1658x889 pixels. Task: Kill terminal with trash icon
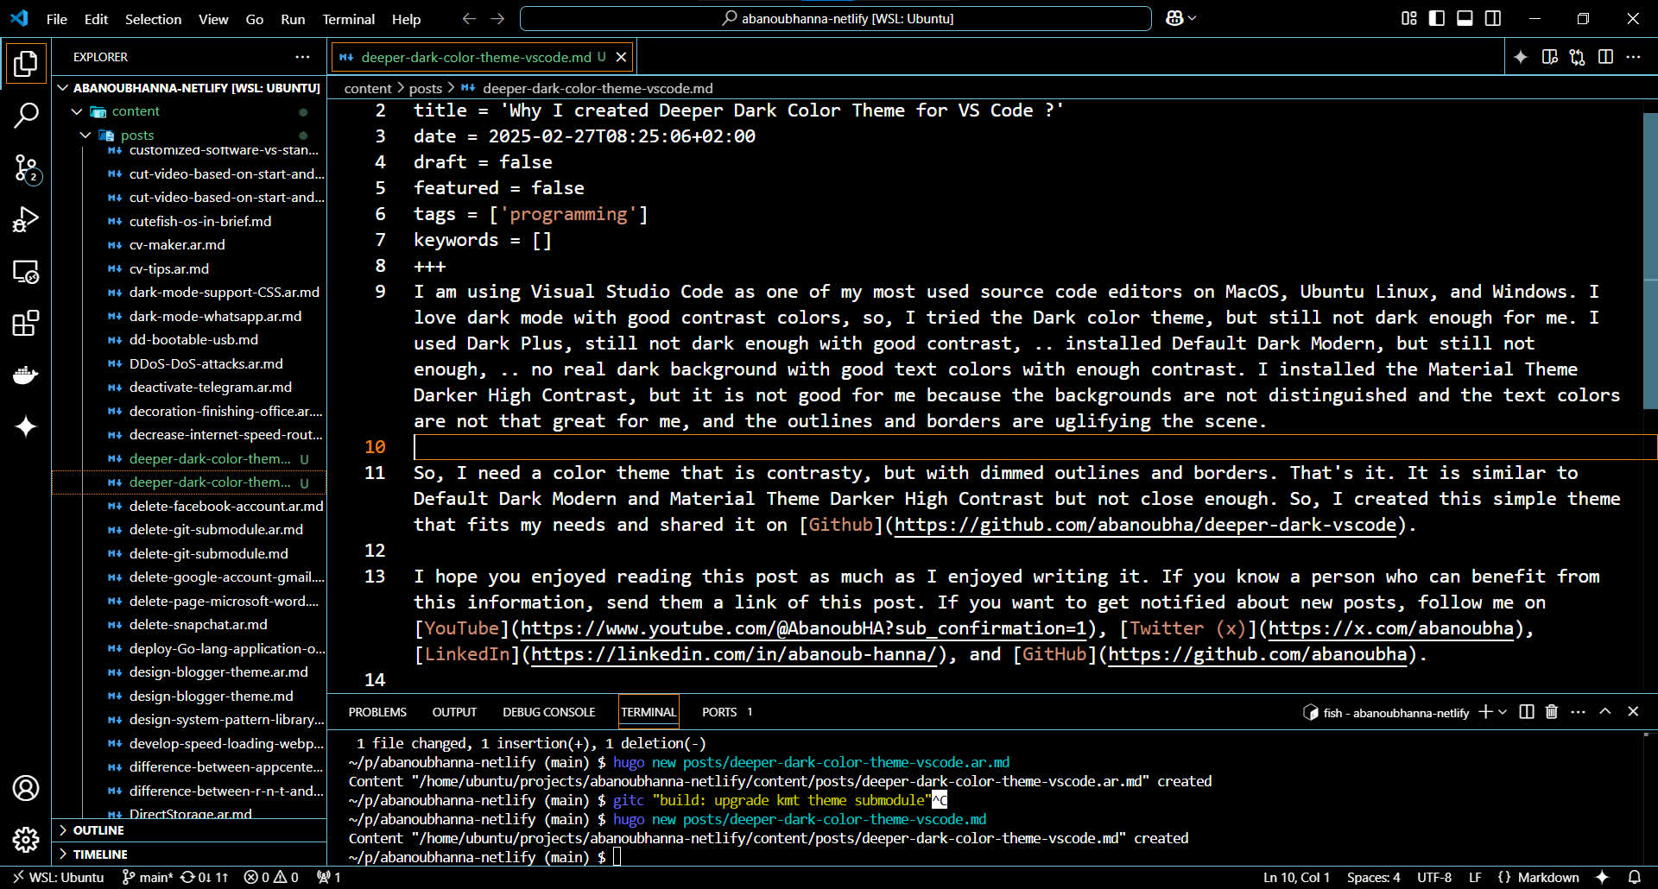1551,712
